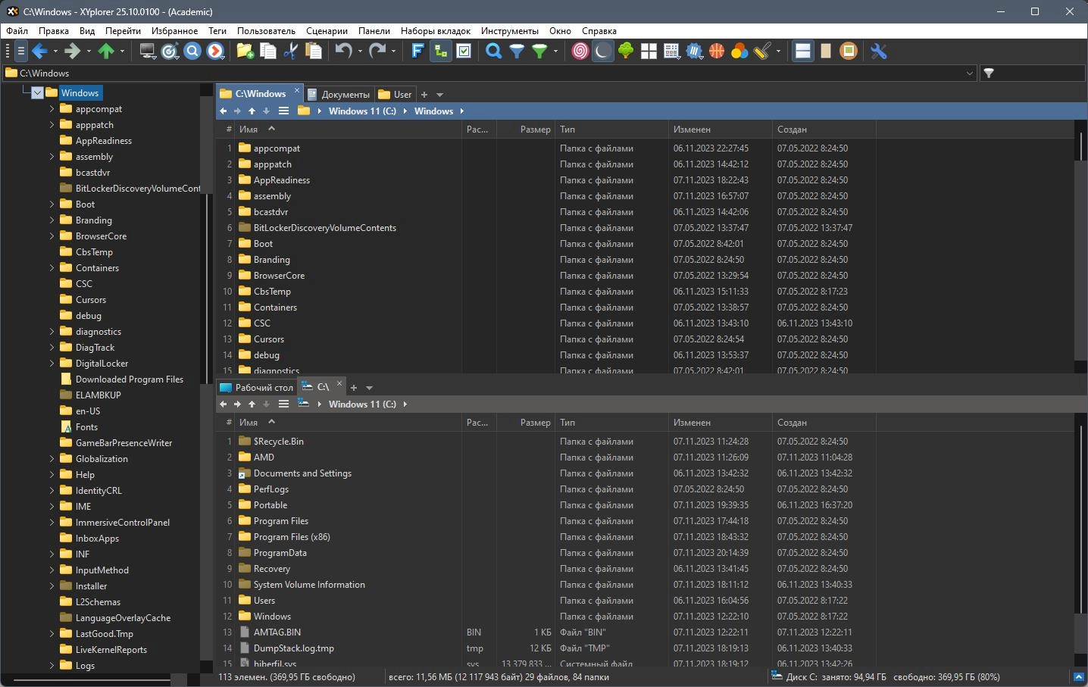Image resolution: width=1088 pixels, height=687 pixels.
Task: Toggle the dual pane layout button
Action: [x=803, y=52]
